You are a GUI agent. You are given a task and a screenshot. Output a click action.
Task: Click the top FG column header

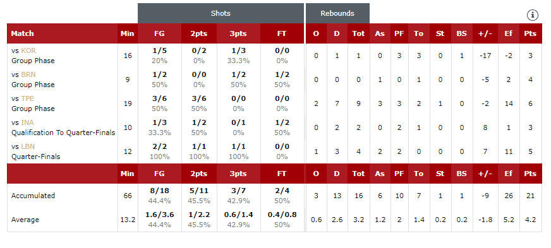coord(159,33)
